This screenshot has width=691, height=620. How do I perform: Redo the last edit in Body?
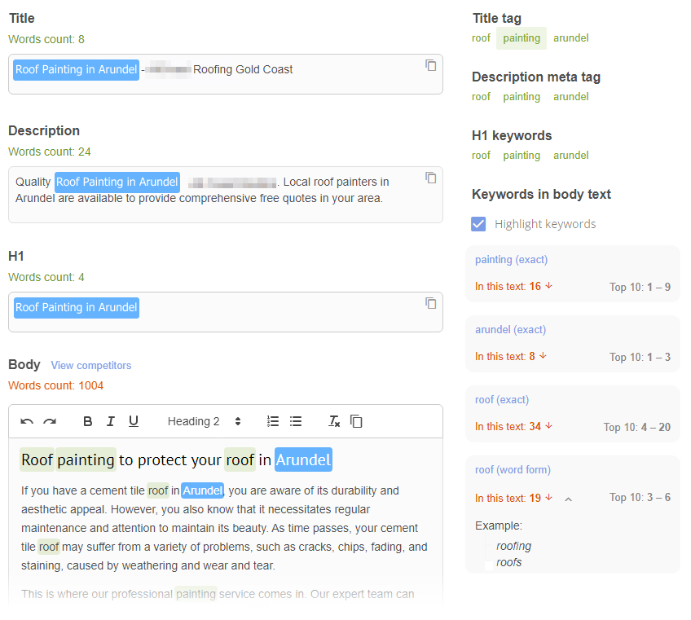(x=50, y=422)
